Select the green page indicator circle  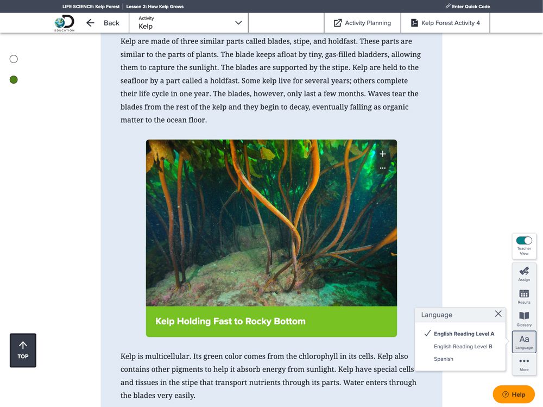(14, 80)
